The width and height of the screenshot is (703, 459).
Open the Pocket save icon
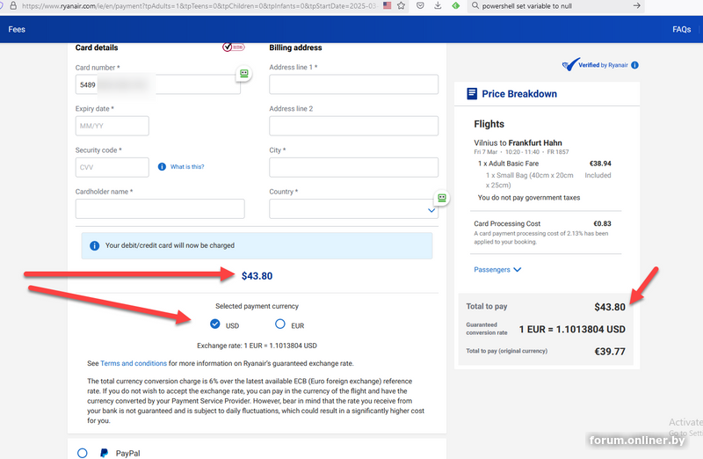(420, 6)
